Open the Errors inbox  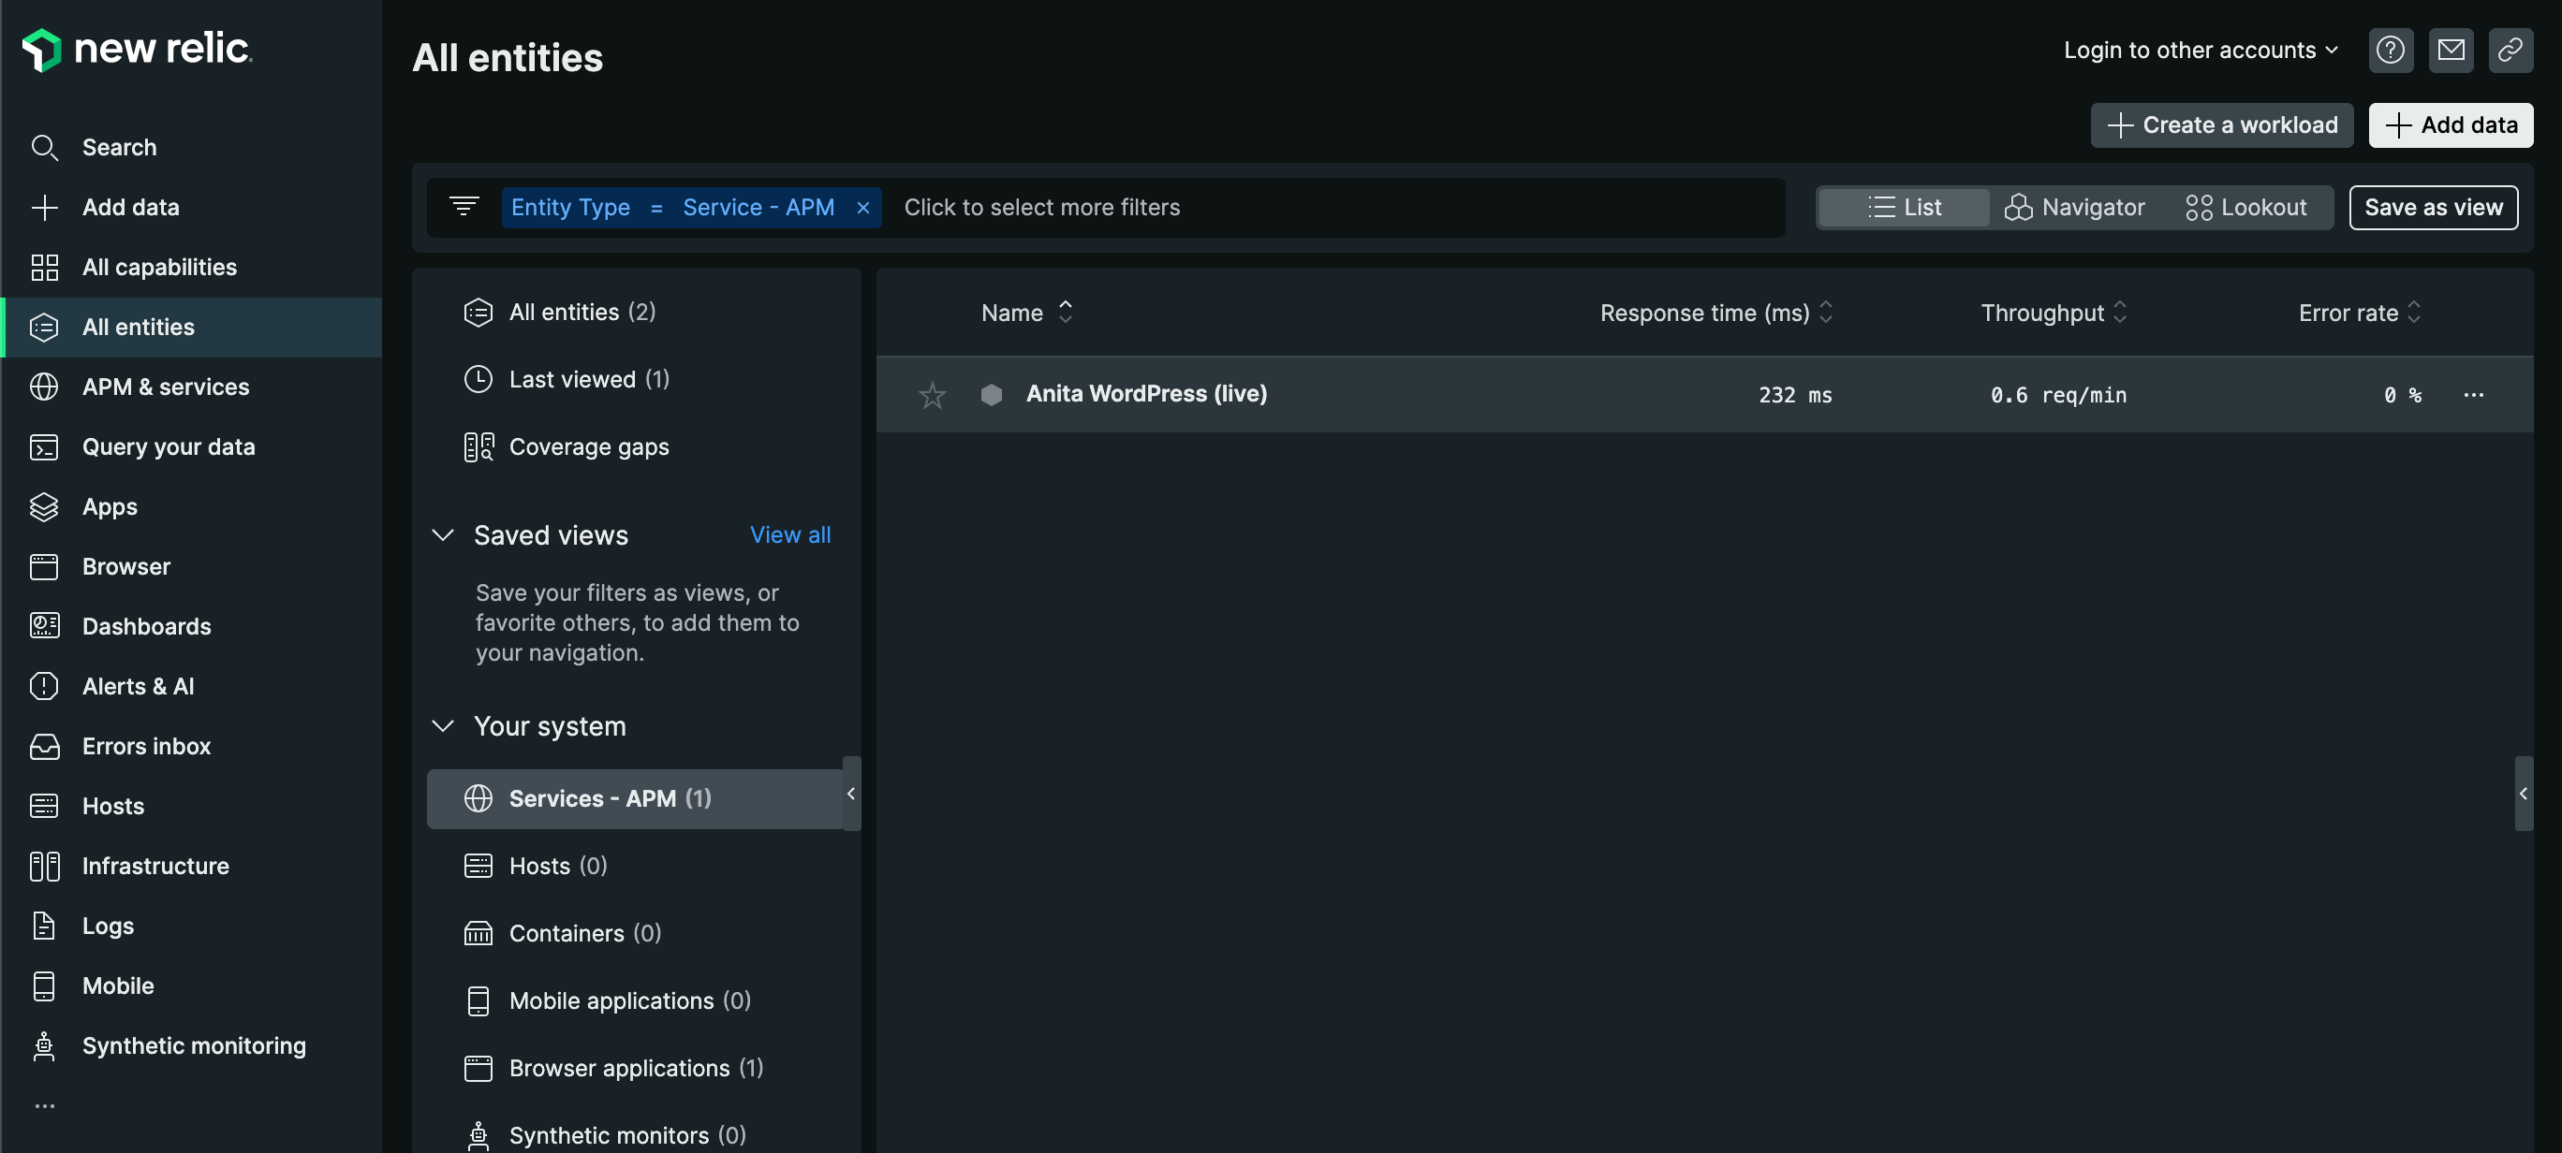146,746
